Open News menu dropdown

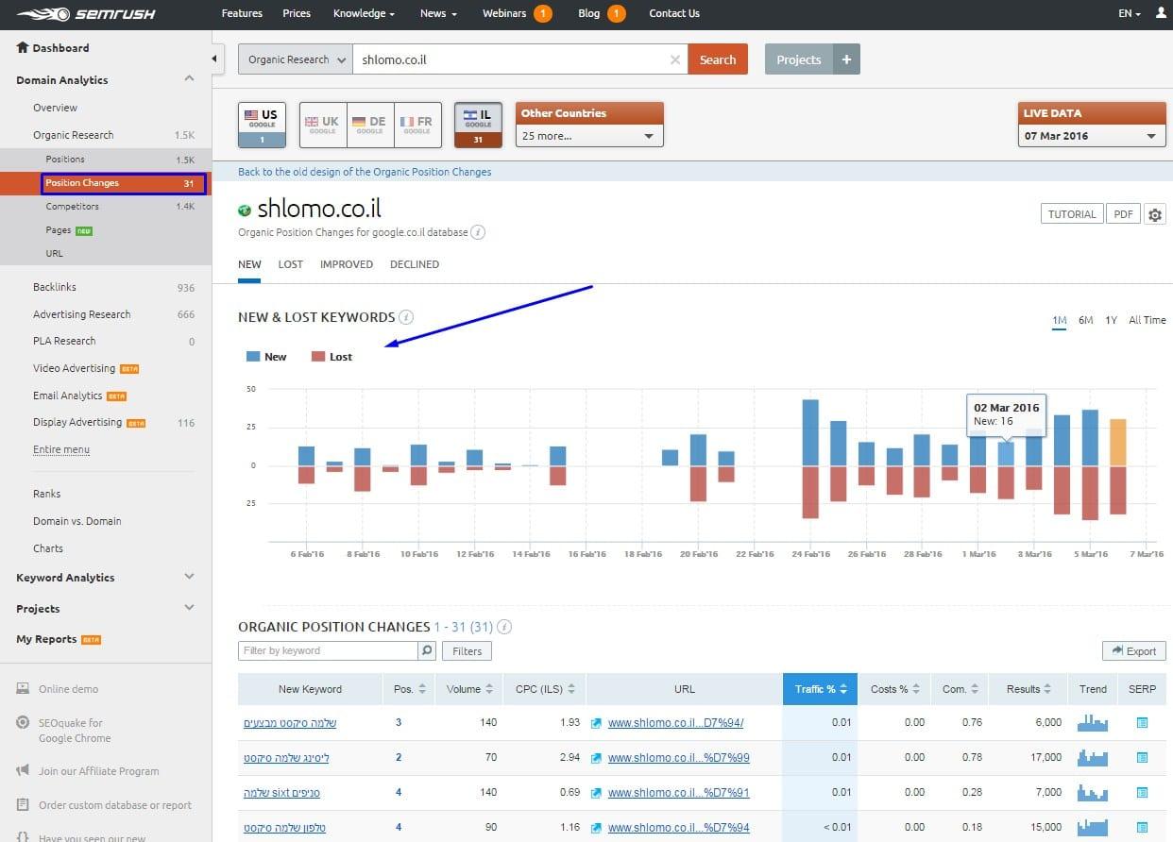[x=438, y=13]
